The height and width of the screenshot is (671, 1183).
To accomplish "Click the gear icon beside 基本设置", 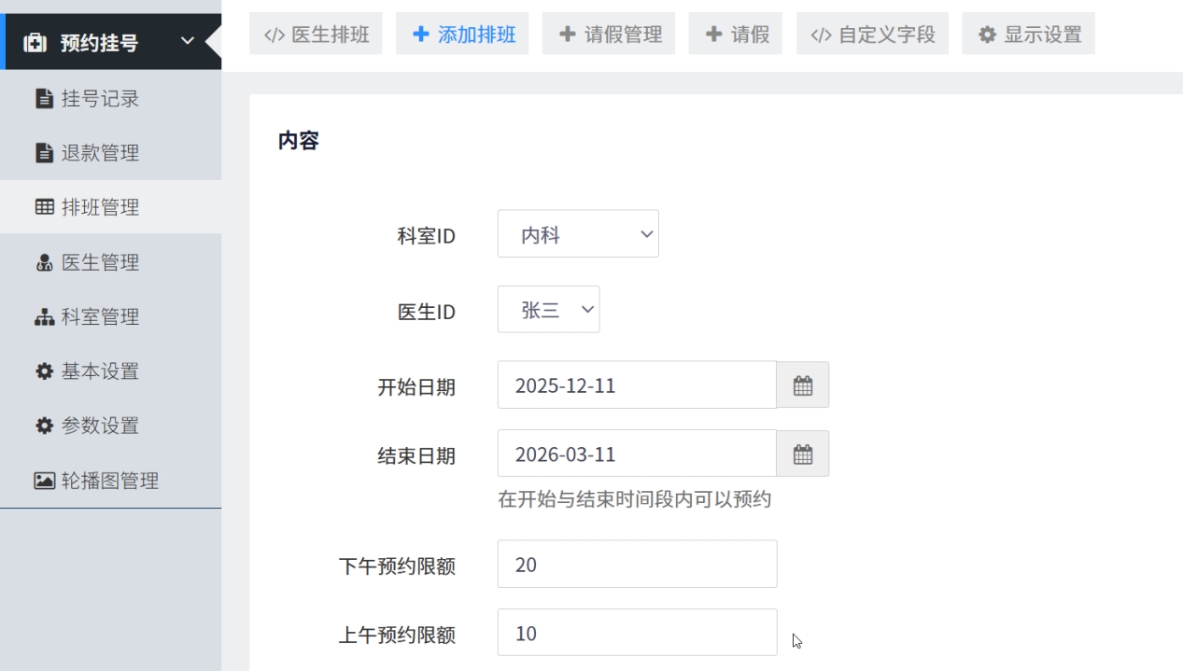I will [44, 371].
